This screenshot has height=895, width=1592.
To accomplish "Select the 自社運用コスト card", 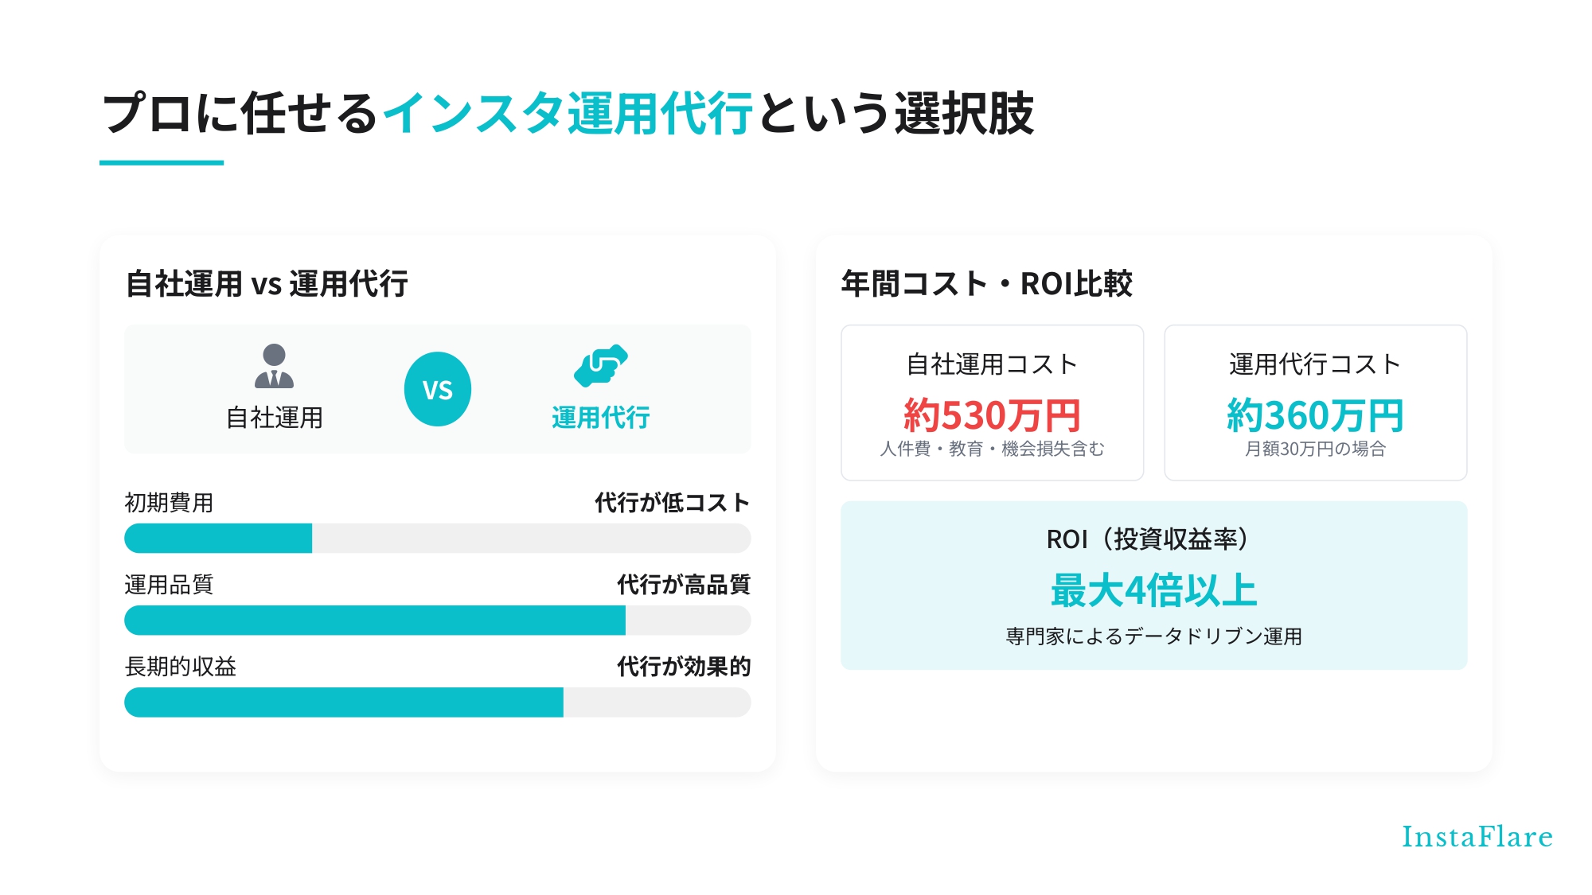I will pos(992,403).
